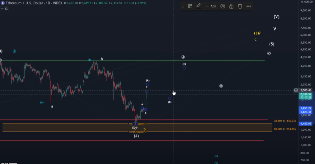315x164 pixels.
Task: Delete drawing with trash icon
Action: click(x=240, y=6)
